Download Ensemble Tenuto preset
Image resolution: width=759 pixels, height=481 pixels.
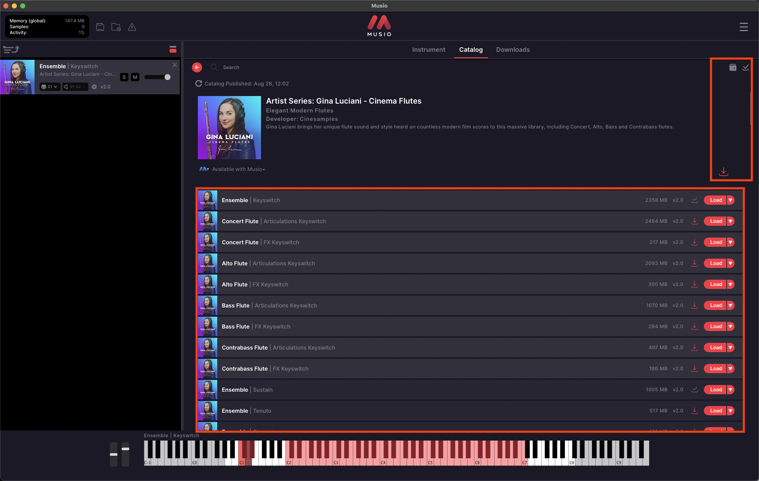coord(695,411)
